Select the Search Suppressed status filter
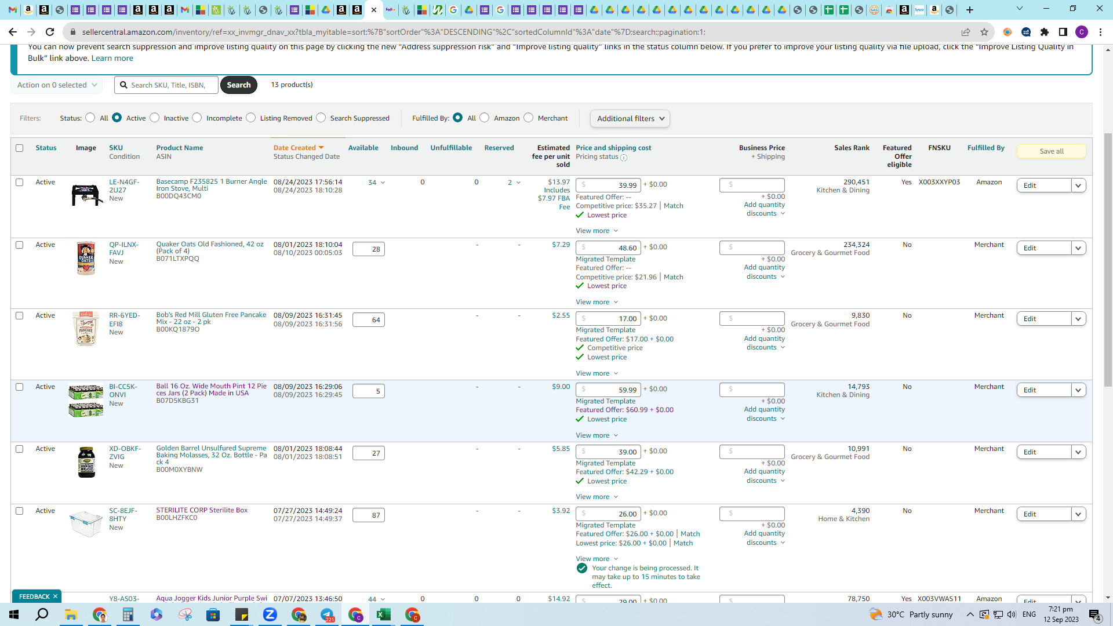Screen dimensions: 1113x626 (321, 118)
